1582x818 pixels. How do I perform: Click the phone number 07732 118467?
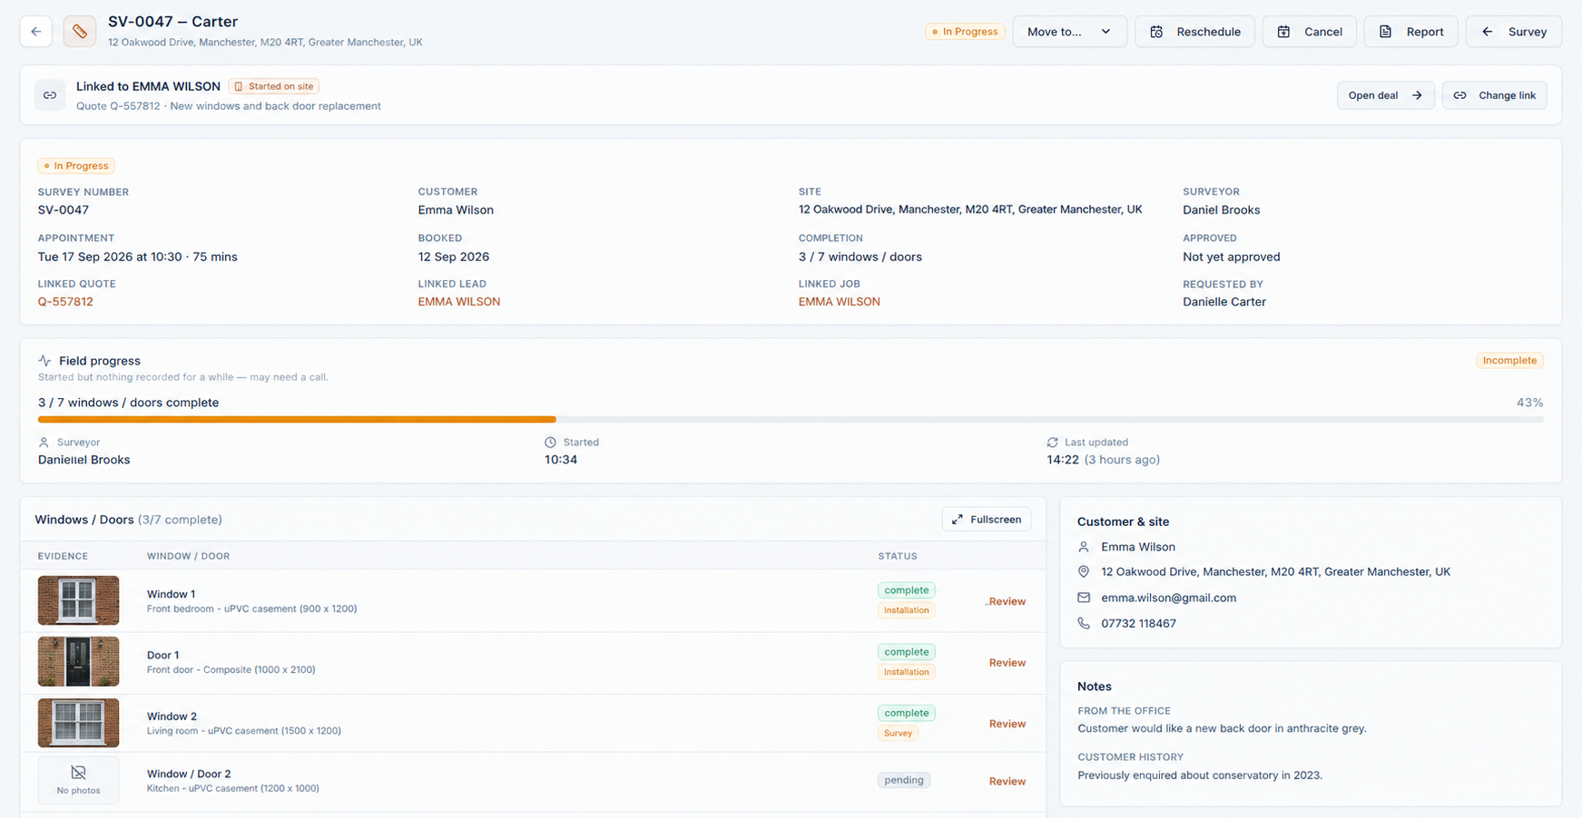1138,623
